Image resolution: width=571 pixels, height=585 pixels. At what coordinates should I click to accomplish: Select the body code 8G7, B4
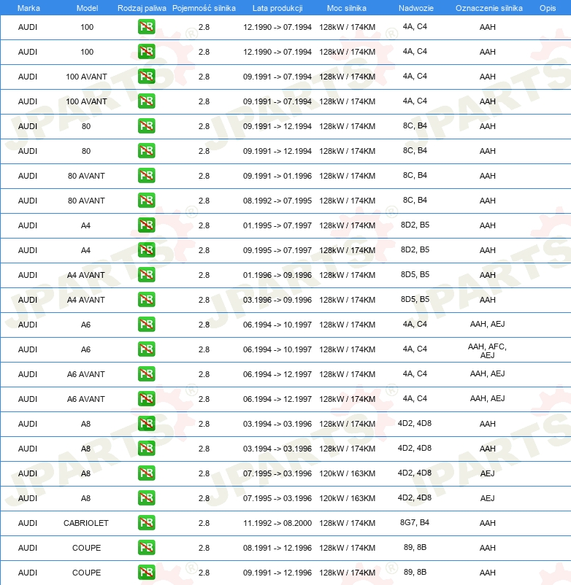pyautogui.click(x=415, y=522)
